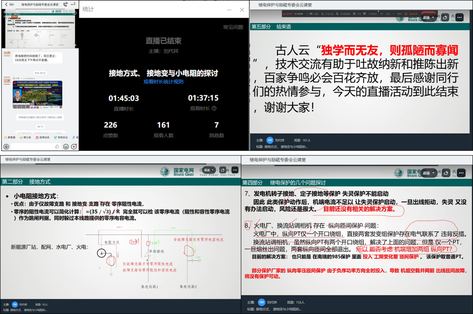Screen dimensions: 473x314
Task: Tap the voice input microphone icon
Action: point(6,146)
